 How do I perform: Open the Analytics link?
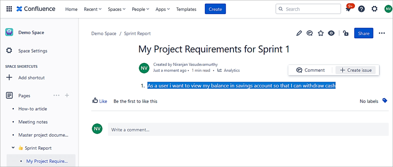pos(228,70)
